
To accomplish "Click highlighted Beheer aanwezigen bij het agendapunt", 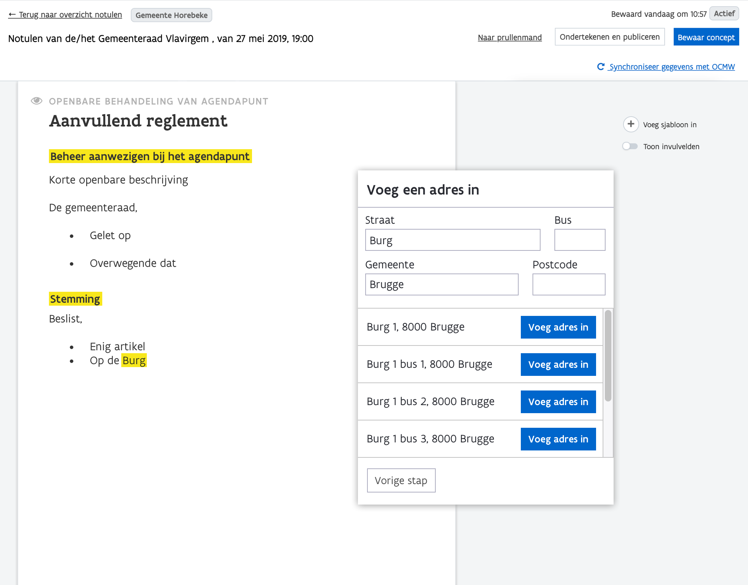I will coord(150,156).
